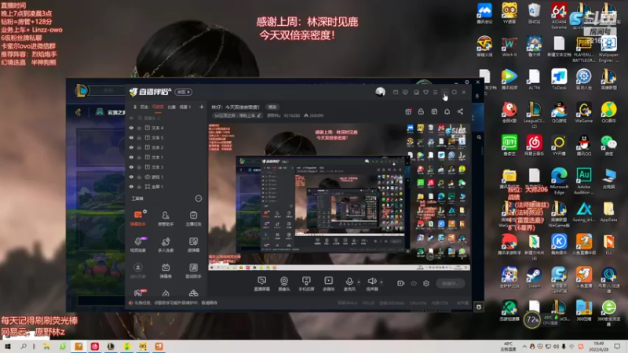Open the 弹幕助手 tool in 直播伴侣

138,218
